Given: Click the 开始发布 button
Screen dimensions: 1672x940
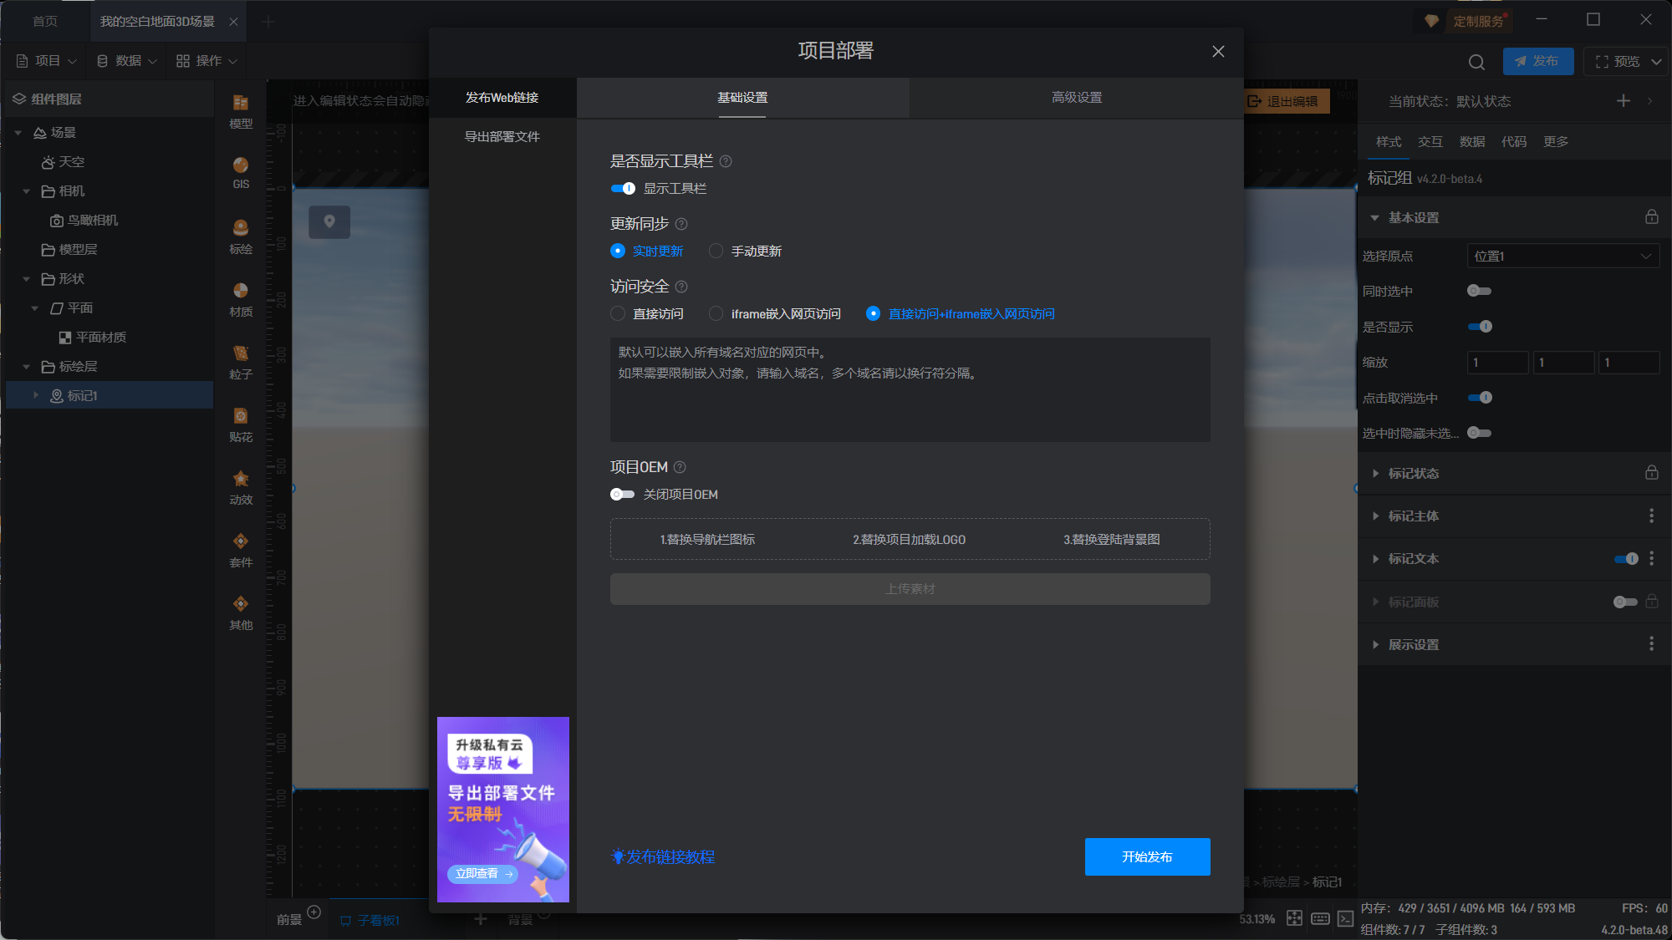Looking at the screenshot, I should 1147,856.
